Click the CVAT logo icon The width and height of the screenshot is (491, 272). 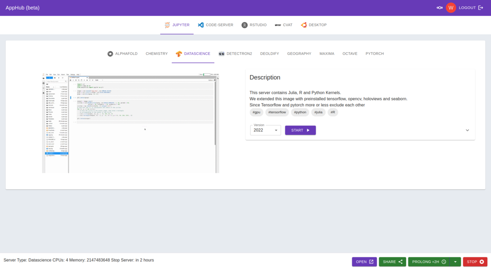278,25
